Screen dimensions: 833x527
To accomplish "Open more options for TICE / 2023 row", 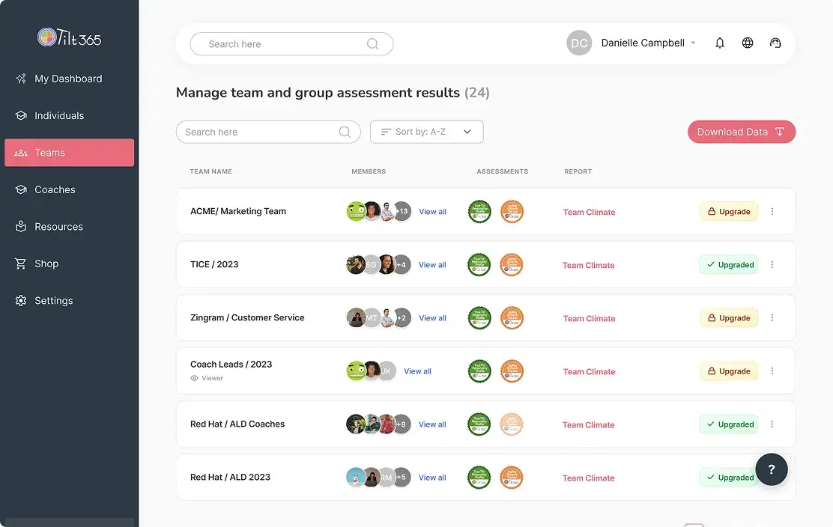I will pos(772,264).
